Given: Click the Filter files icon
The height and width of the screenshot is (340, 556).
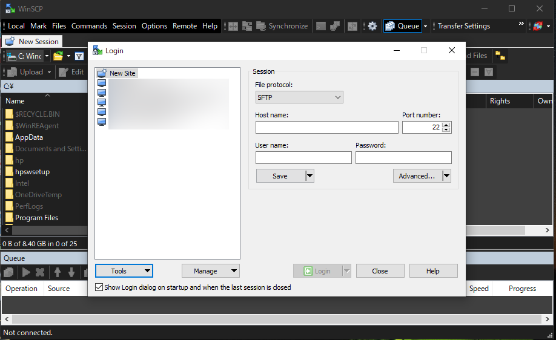Looking at the screenshot, I should (79, 56).
